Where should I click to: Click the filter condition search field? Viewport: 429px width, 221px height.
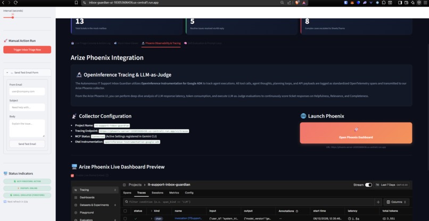click(x=249, y=202)
